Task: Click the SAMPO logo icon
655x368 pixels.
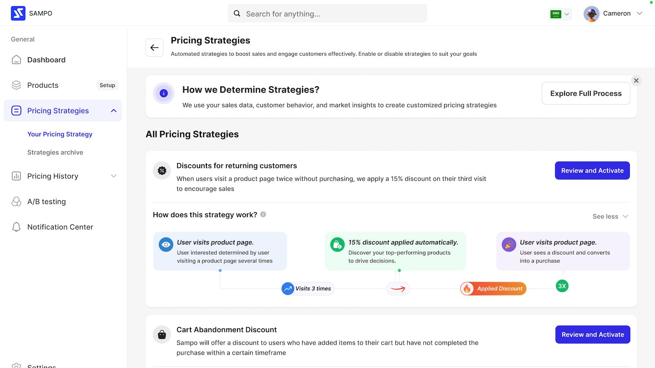Action: [18, 13]
